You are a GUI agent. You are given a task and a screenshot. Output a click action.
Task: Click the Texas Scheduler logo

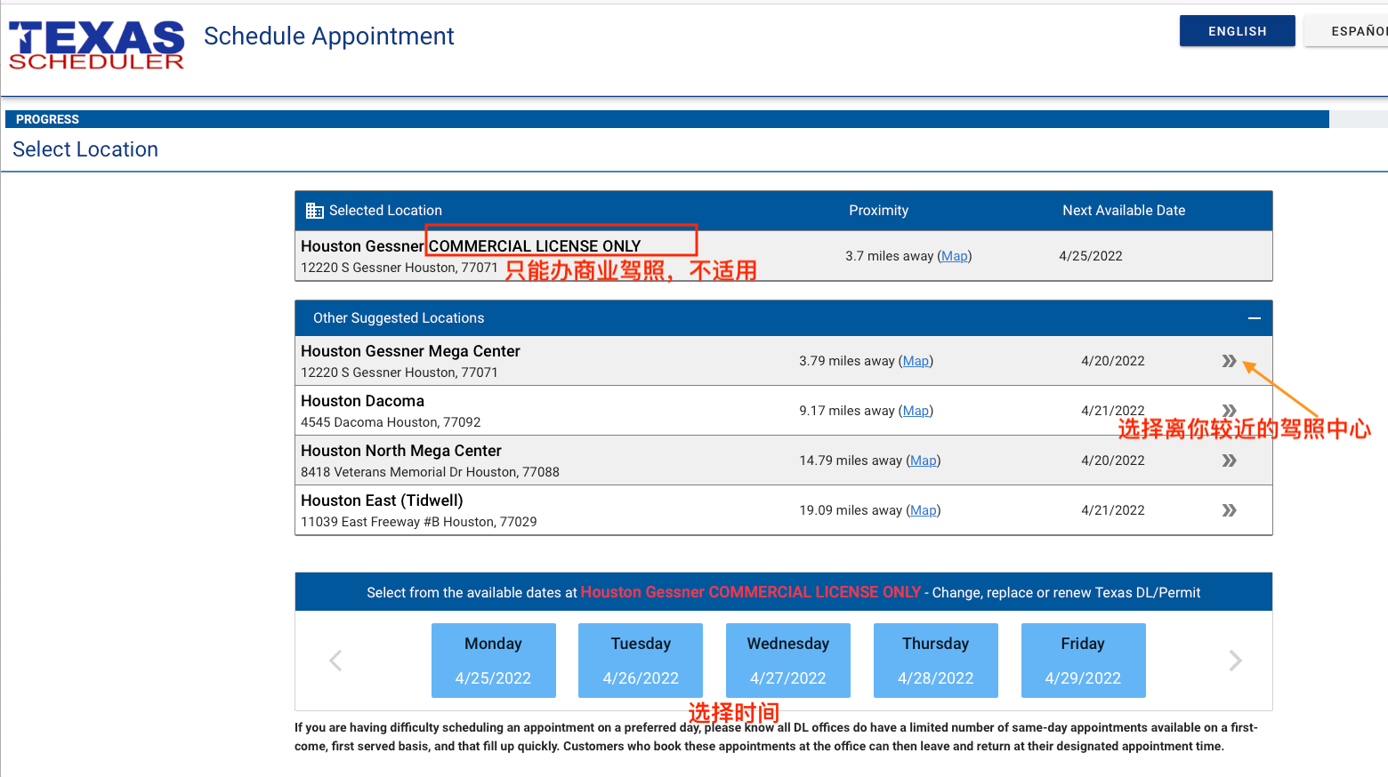tap(96, 44)
